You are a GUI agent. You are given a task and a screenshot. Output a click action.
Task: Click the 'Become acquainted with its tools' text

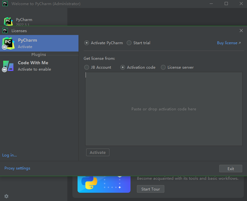(x=188, y=179)
